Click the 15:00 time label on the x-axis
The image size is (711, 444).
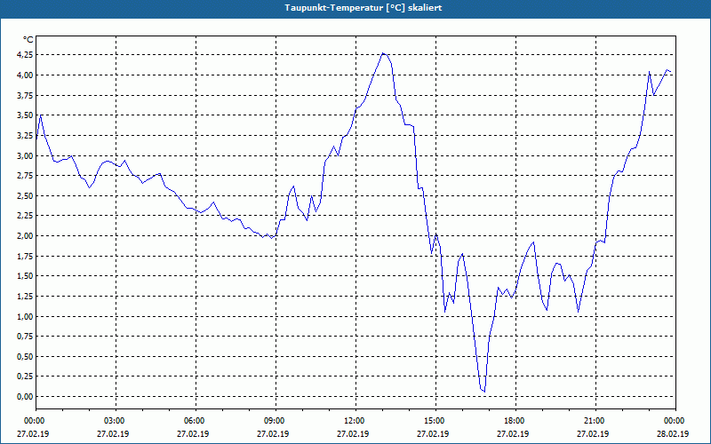[435, 421]
